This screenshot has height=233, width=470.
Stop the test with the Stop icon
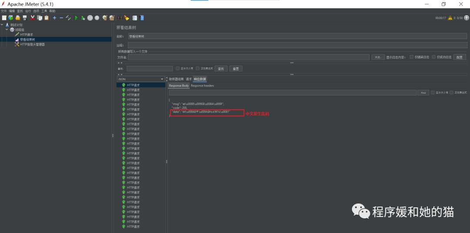pyautogui.click(x=90, y=18)
